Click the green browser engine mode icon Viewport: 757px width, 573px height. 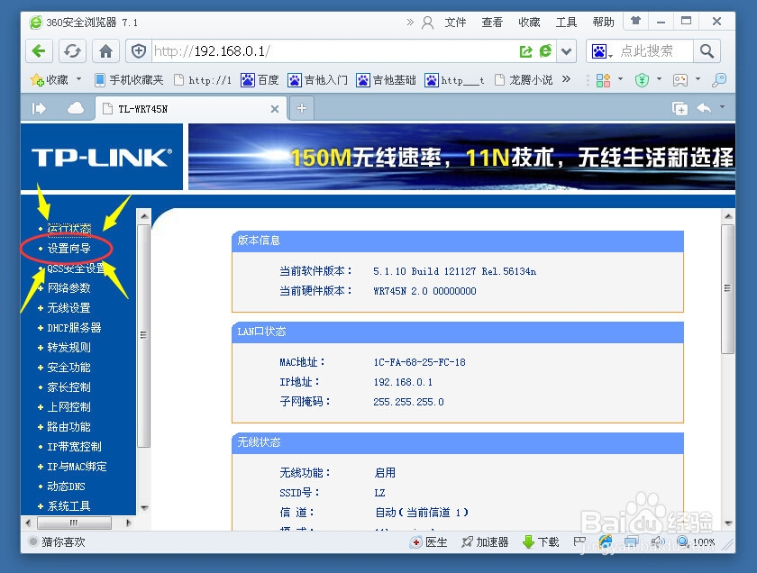[545, 51]
